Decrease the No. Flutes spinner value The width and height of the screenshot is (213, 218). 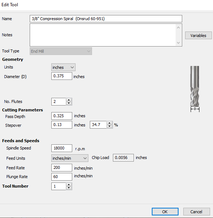click(69, 103)
